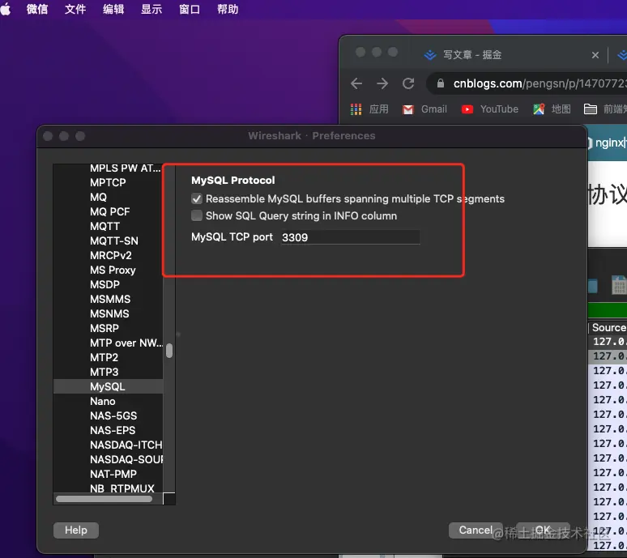The width and height of the screenshot is (627, 558).
Task: Focus the cnblogs.com address bar
Action: pos(528,83)
